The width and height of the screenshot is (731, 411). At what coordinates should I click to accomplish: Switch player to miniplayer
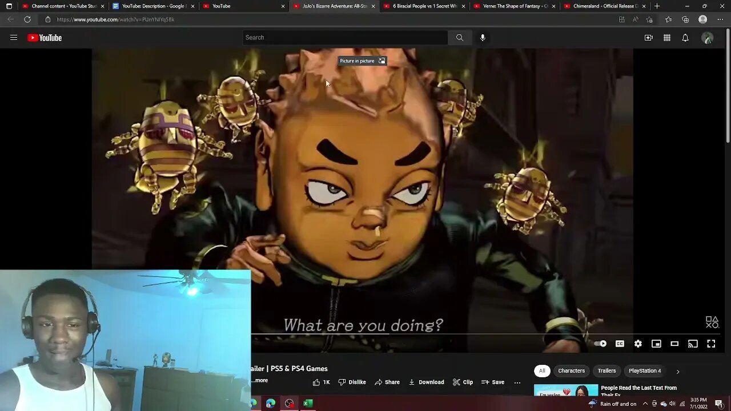(x=656, y=344)
